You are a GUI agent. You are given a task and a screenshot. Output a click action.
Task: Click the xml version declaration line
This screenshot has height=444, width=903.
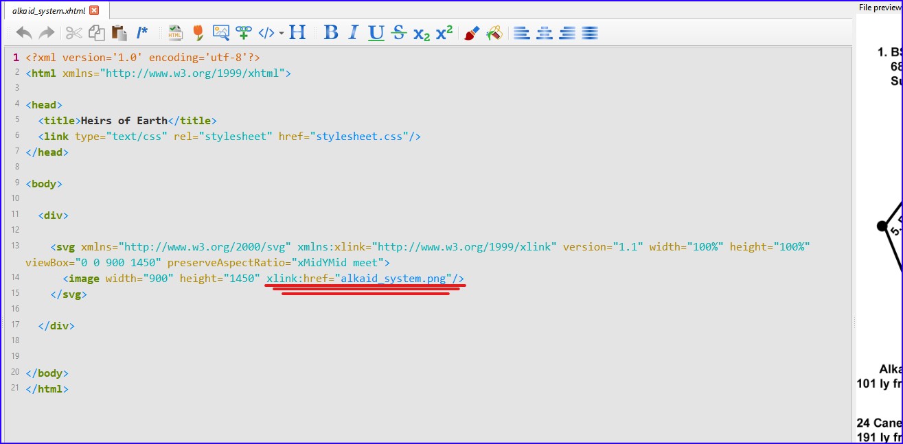pyautogui.click(x=143, y=58)
